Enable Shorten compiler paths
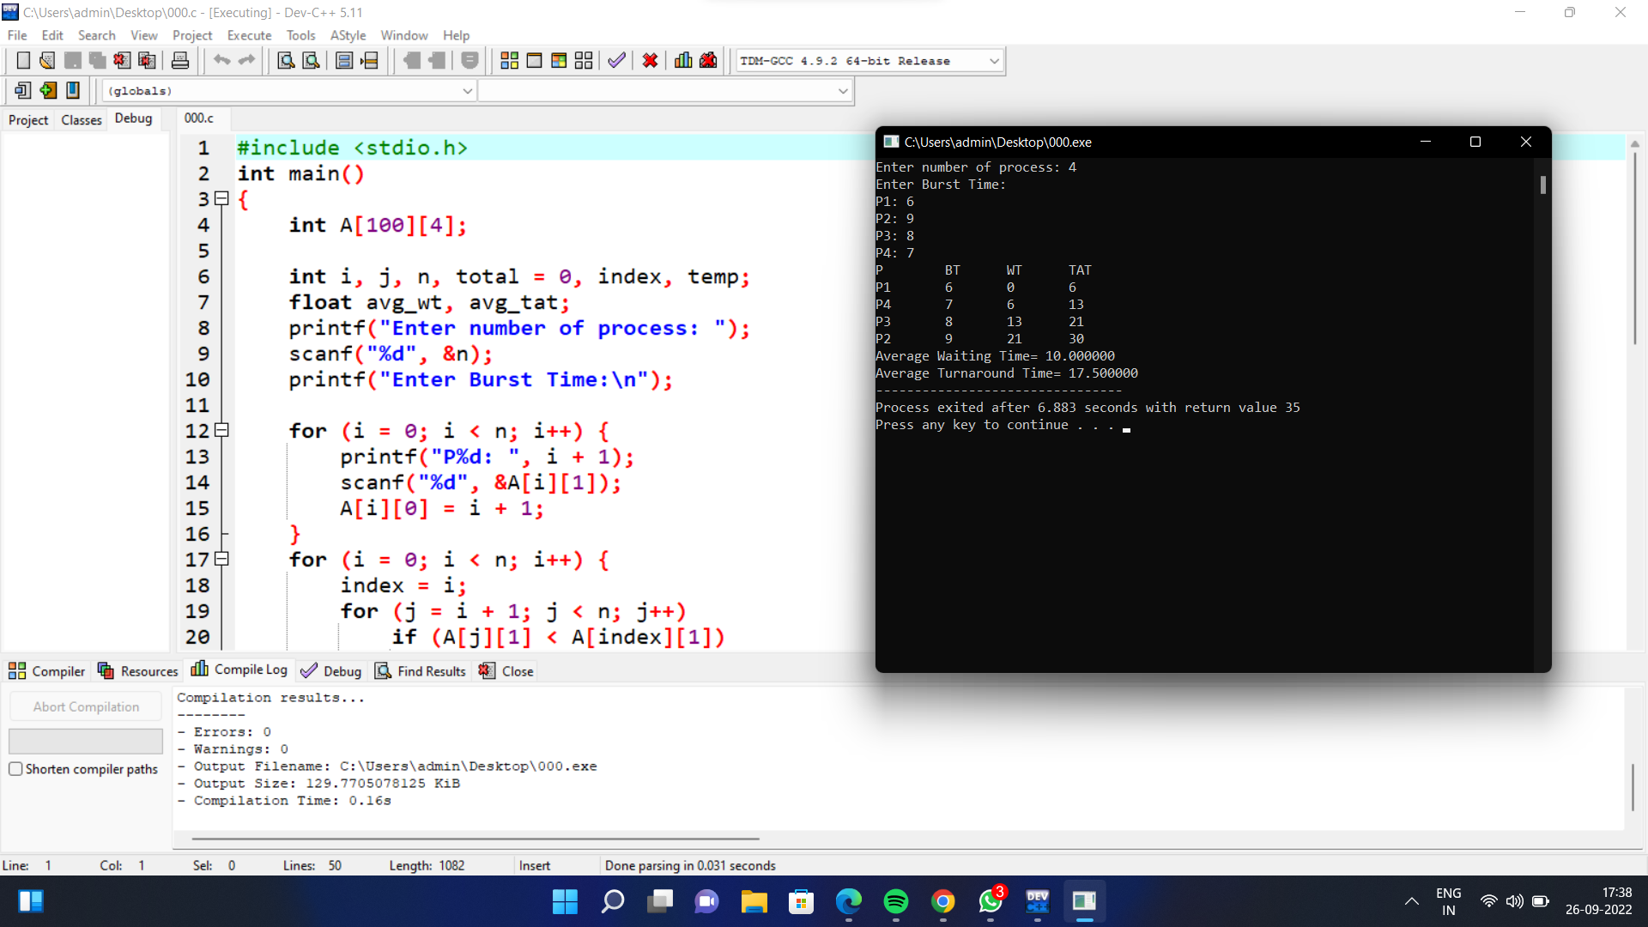This screenshot has height=927, width=1648. click(x=15, y=769)
